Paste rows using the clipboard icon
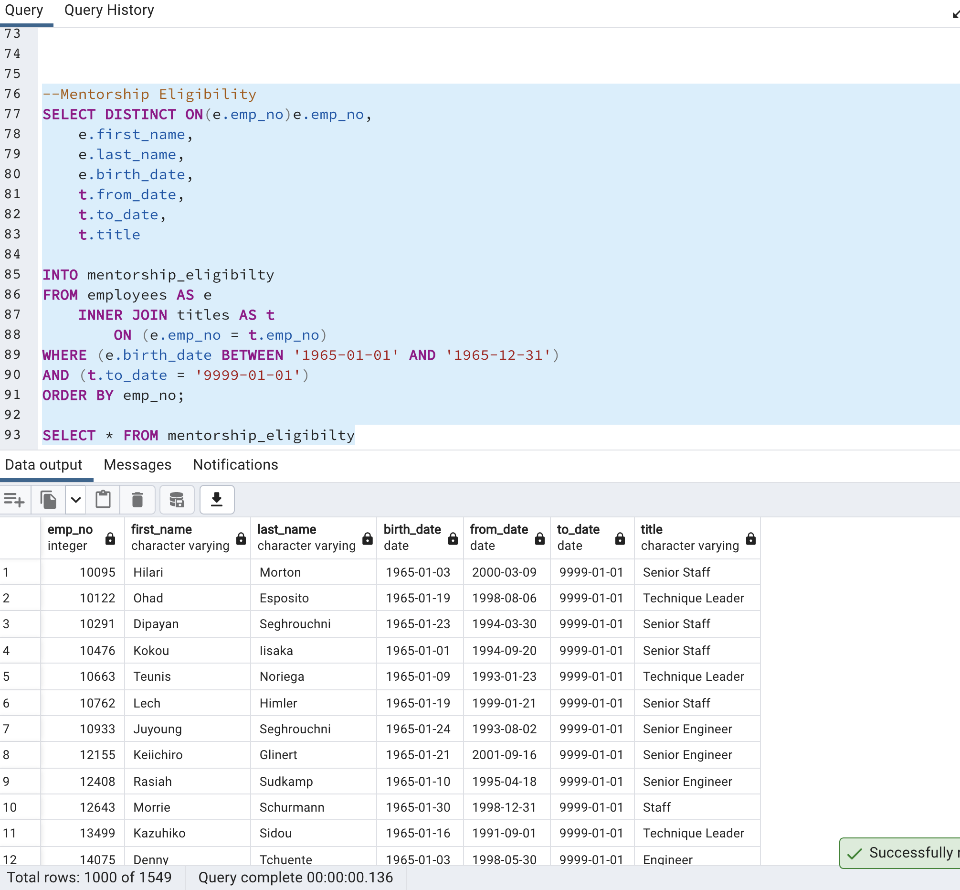The height and width of the screenshot is (890, 960). click(103, 499)
